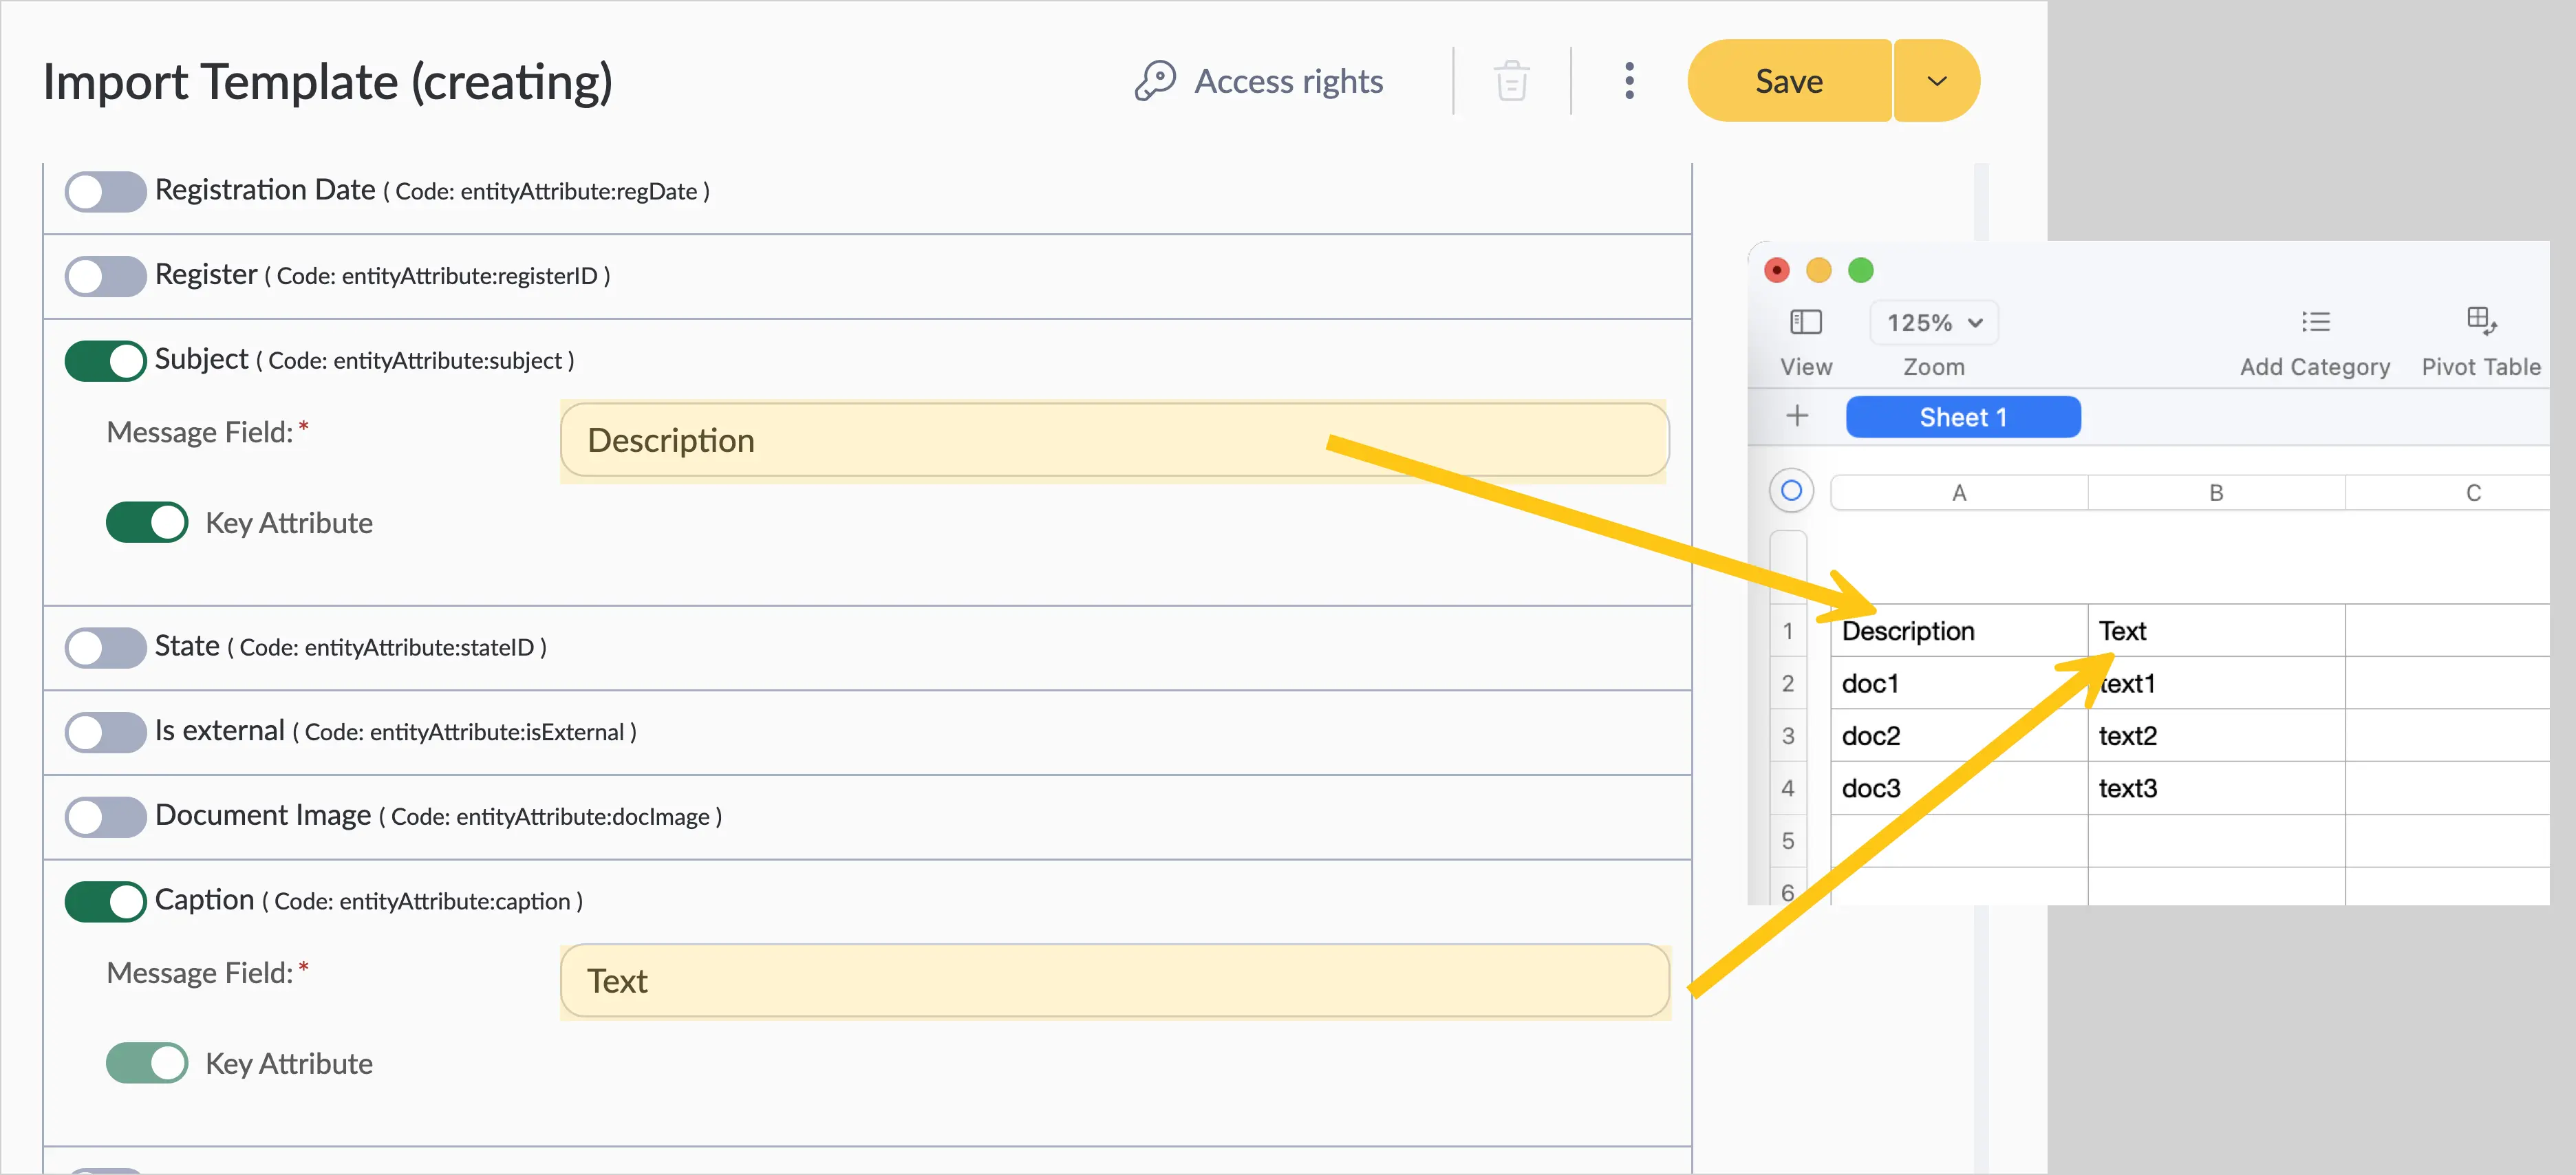The width and height of the screenshot is (2576, 1175).
Task: Toggle Key Attribute under Caption
Action: pyautogui.click(x=147, y=1063)
